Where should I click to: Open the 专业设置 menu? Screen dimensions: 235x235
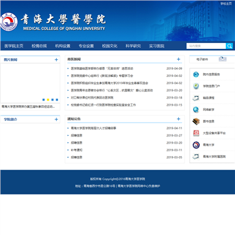tap(86, 46)
